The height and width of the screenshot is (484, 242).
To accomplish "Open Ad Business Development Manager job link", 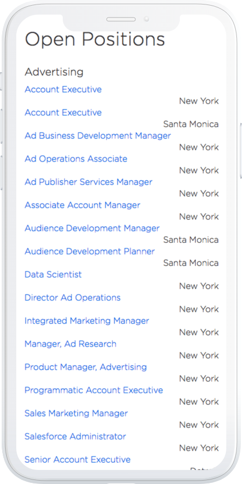I will pyautogui.click(x=97, y=136).
